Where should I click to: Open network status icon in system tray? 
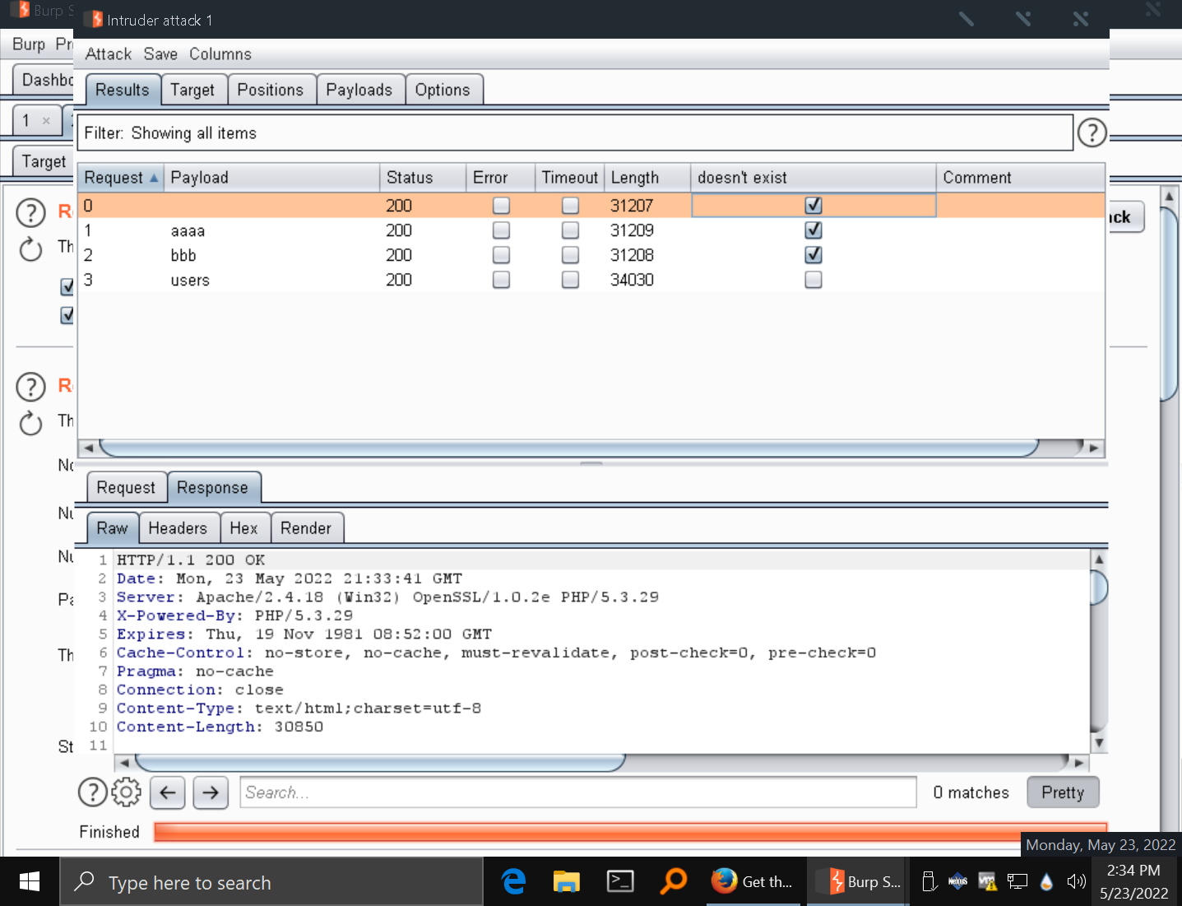[x=1017, y=881]
